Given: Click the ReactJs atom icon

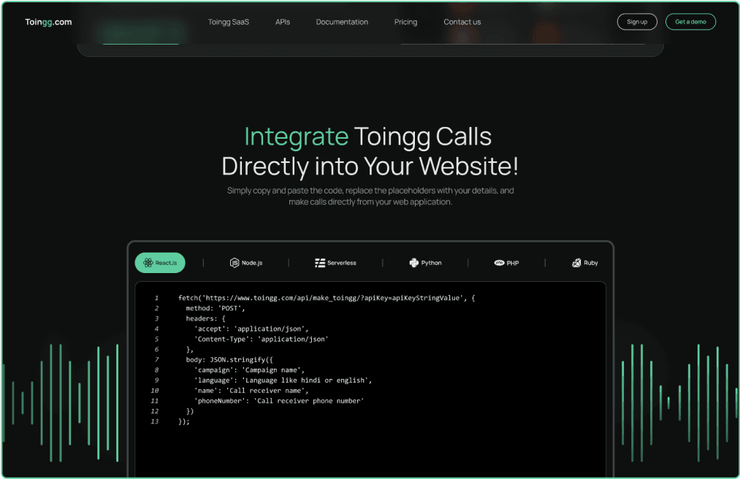Looking at the screenshot, I should (148, 263).
